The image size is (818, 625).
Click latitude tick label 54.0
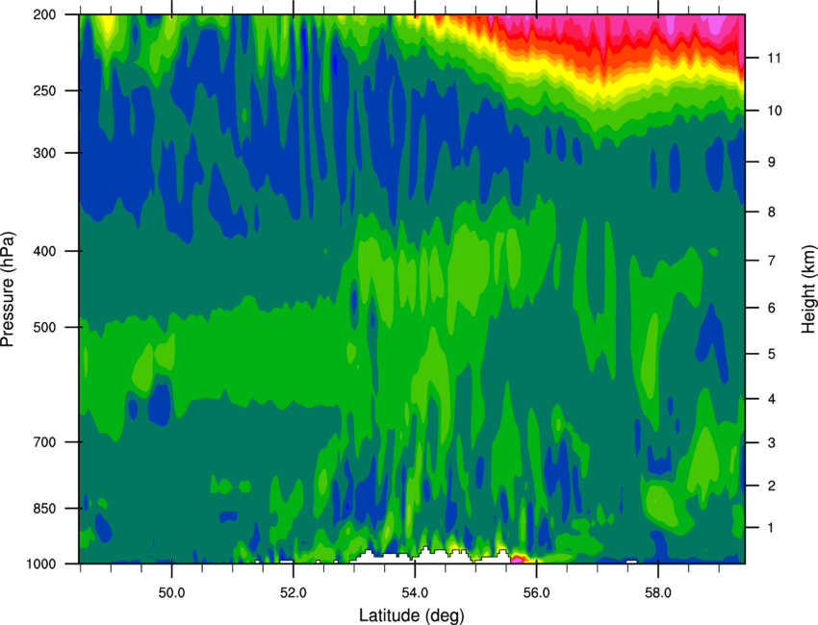(x=415, y=593)
